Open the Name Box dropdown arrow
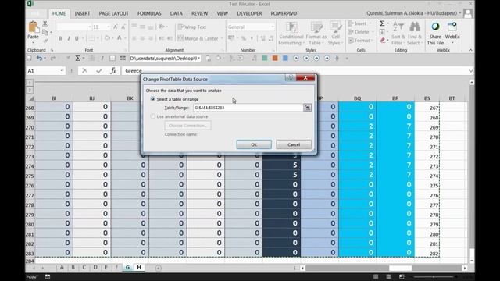The image size is (500, 281). (x=62, y=71)
